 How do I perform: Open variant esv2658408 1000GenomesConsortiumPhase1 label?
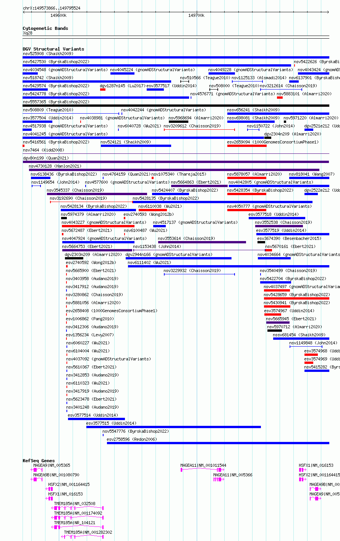[112, 311]
